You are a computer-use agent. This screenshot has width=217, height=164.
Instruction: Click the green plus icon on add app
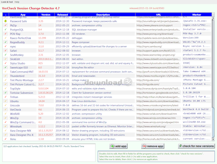[112, 146]
